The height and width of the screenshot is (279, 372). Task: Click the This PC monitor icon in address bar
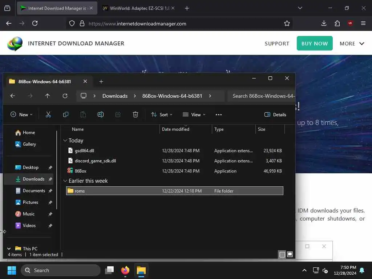pos(84,96)
